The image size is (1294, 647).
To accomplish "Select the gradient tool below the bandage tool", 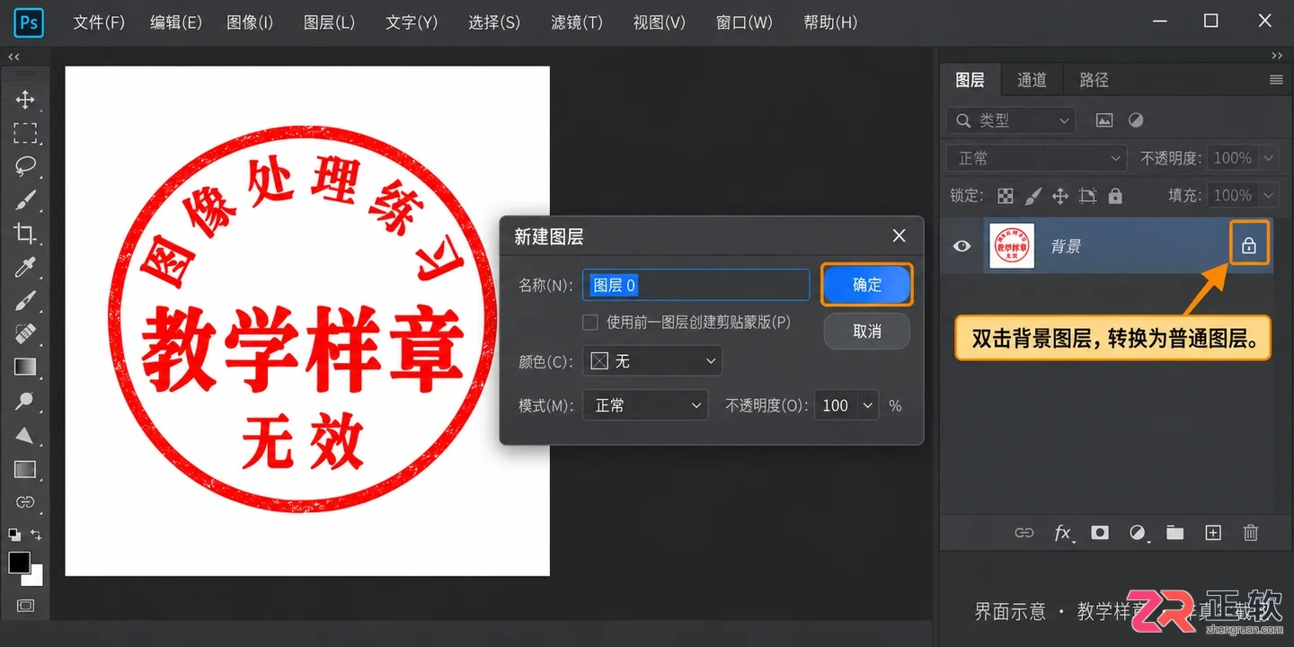I will [x=25, y=367].
